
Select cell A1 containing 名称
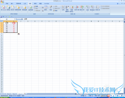(7, 23)
